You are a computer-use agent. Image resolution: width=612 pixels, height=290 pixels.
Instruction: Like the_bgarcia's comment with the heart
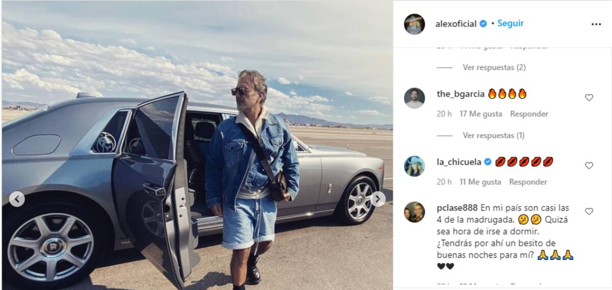(x=589, y=97)
